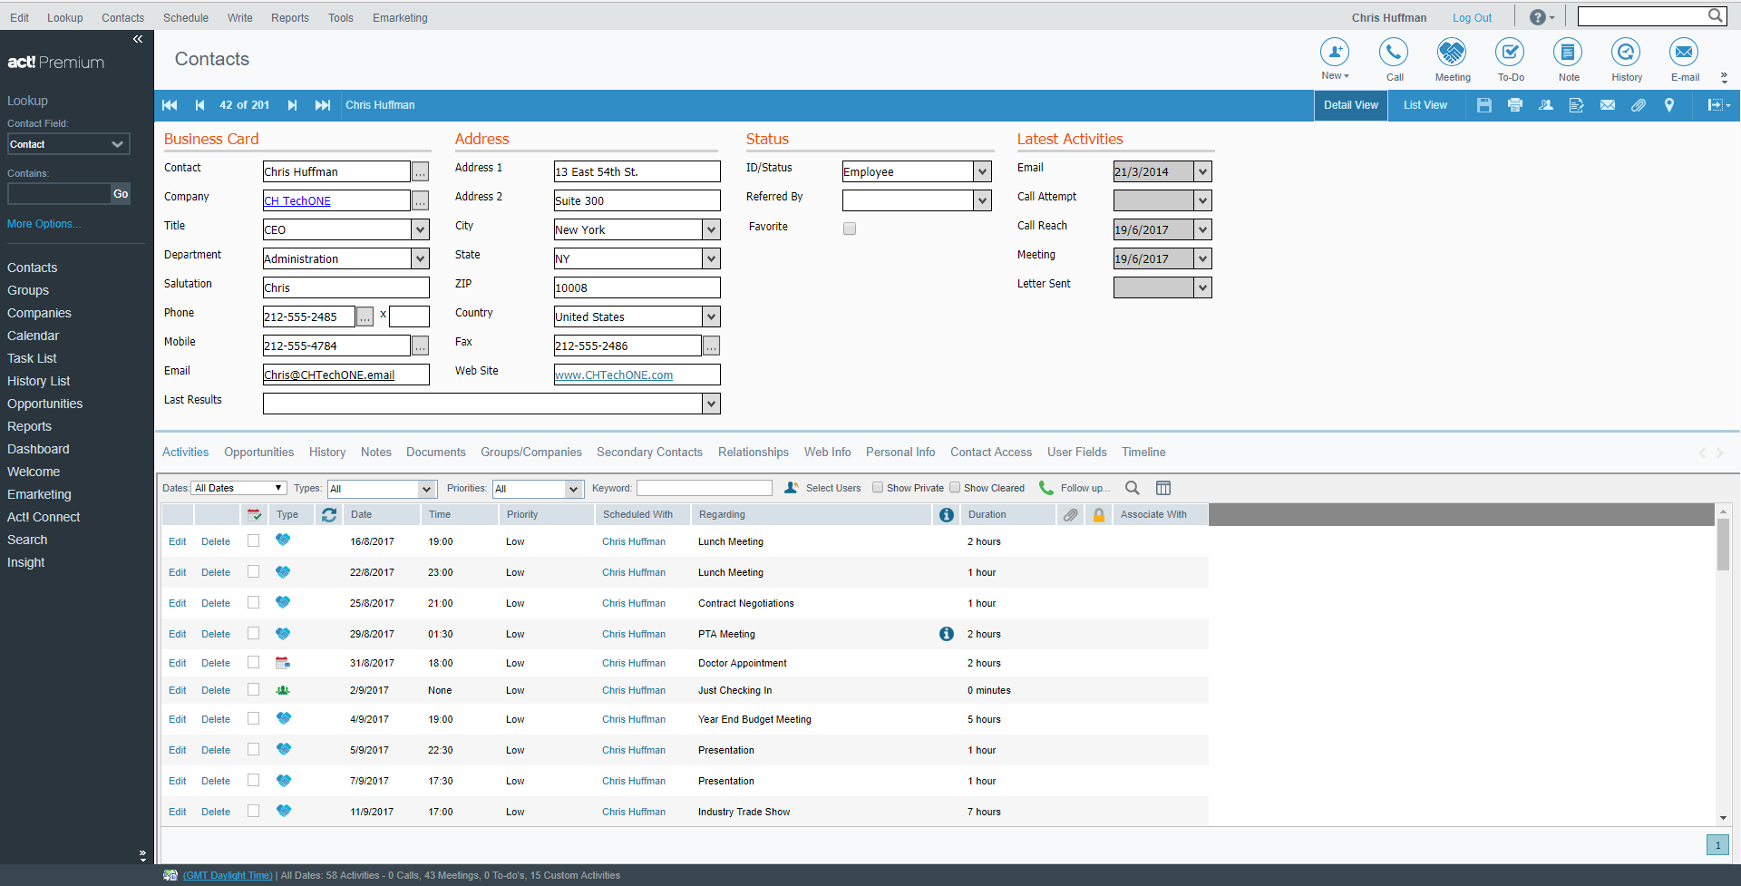1741x886 pixels.
Task: Click the map pin location icon
Action: pos(1669,105)
